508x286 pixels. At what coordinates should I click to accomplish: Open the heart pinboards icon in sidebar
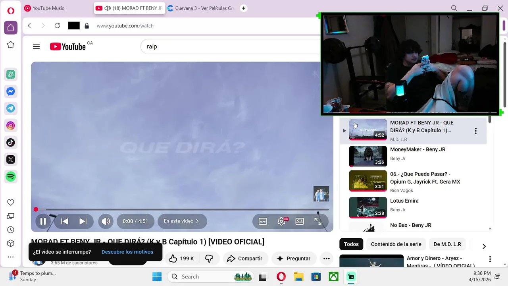11,202
